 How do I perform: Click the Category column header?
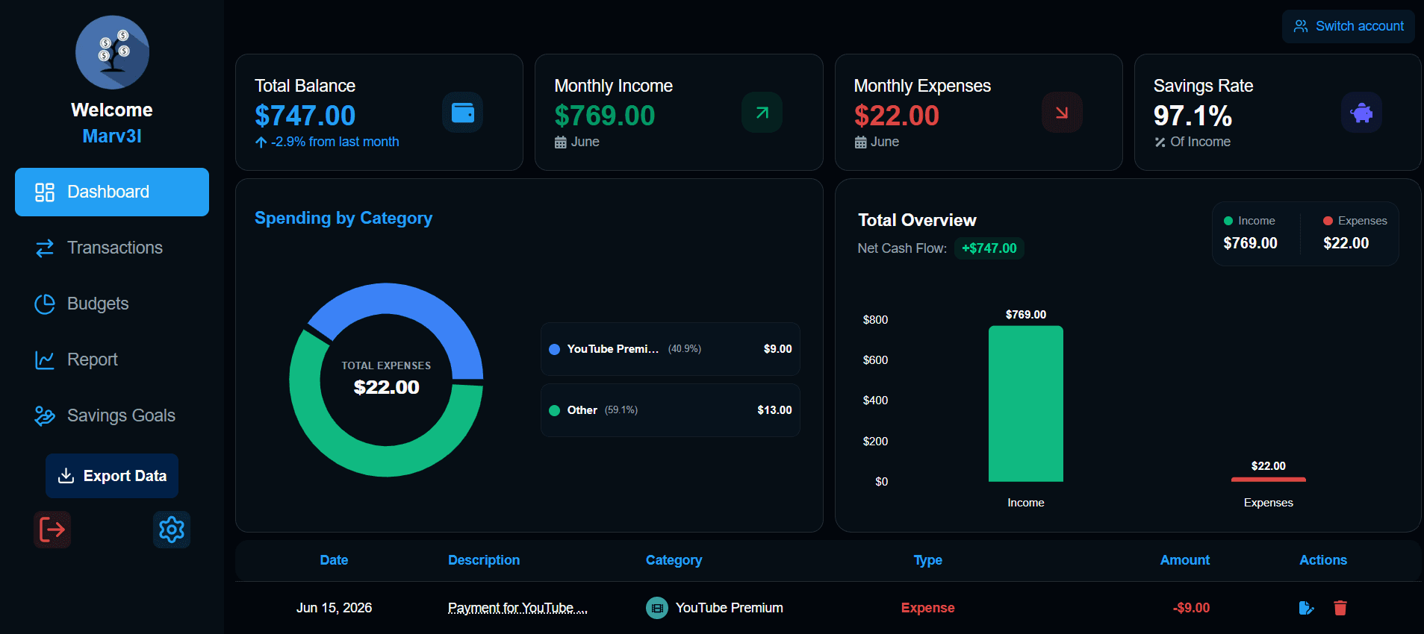[674, 560]
